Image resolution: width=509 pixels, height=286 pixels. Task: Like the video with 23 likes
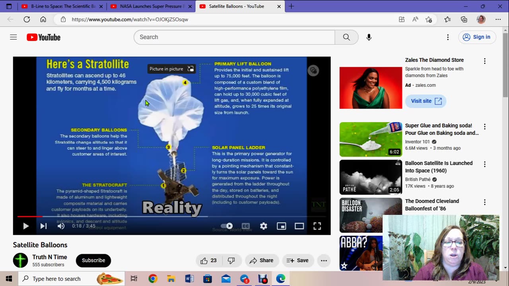209,261
